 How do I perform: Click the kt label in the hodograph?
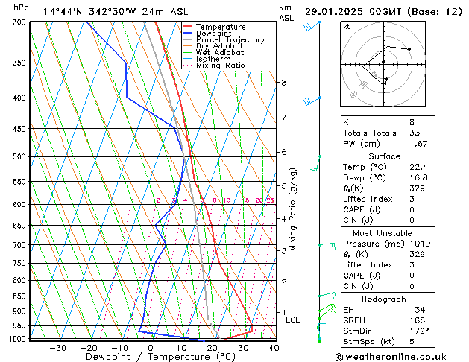347,27
